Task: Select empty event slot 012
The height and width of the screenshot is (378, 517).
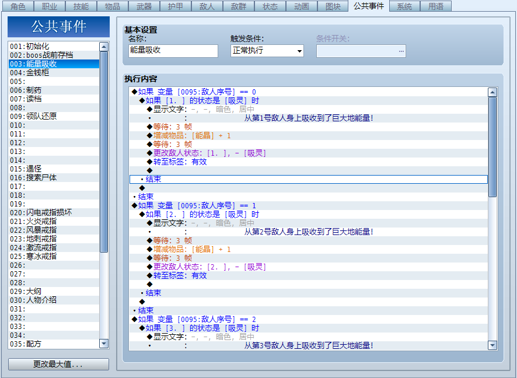Action: [54, 143]
